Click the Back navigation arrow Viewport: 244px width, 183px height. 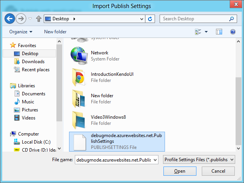[10, 18]
